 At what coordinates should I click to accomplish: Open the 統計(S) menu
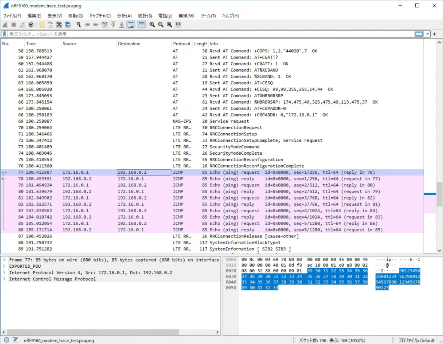145,16
